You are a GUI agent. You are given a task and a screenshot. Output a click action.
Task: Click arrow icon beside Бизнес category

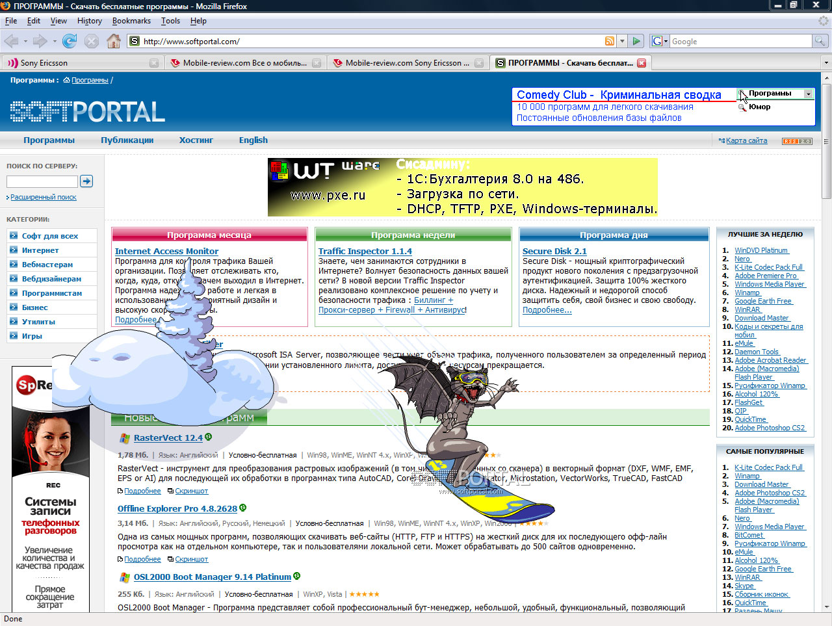[14, 307]
